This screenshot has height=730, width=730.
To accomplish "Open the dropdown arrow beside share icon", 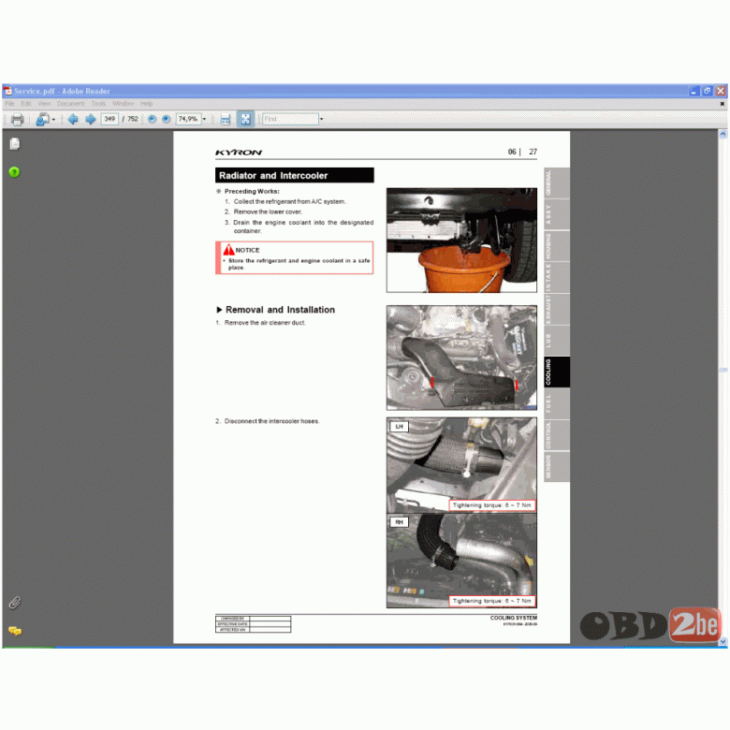I will click(x=53, y=120).
